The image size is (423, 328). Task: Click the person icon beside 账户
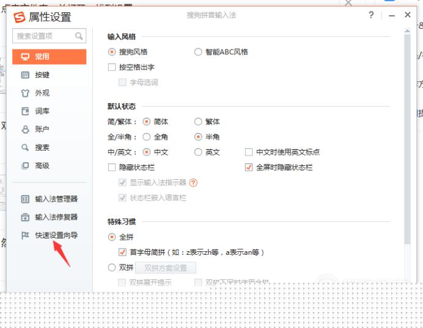[25, 129]
